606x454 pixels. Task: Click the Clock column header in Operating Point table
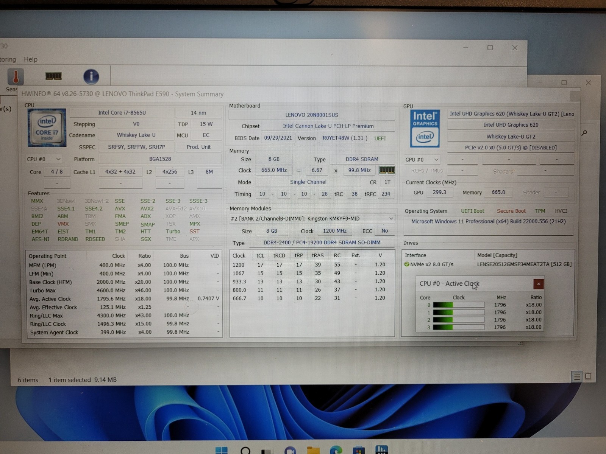118,256
